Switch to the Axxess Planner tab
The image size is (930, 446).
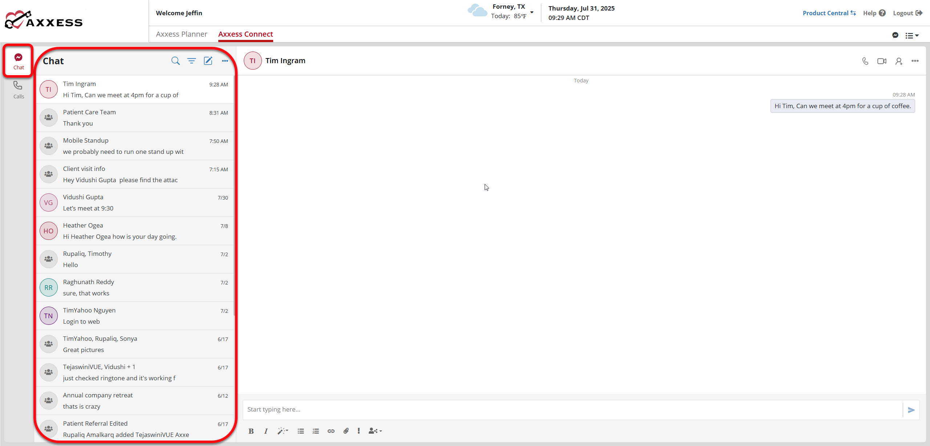[182, 34]
